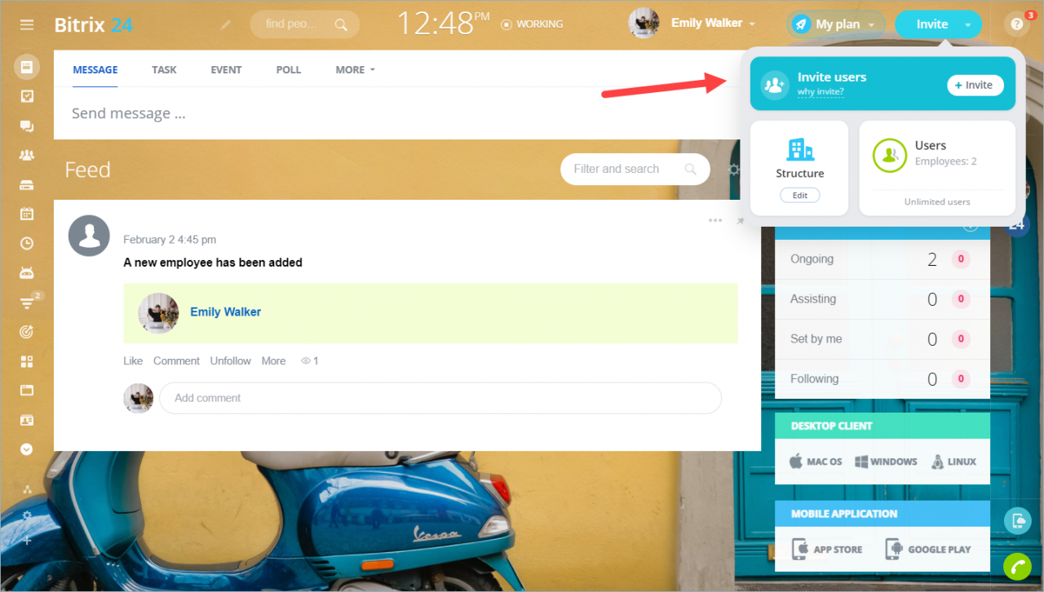Click the blue 24 round badge

pyautogui.click(x=1017, y=225)
